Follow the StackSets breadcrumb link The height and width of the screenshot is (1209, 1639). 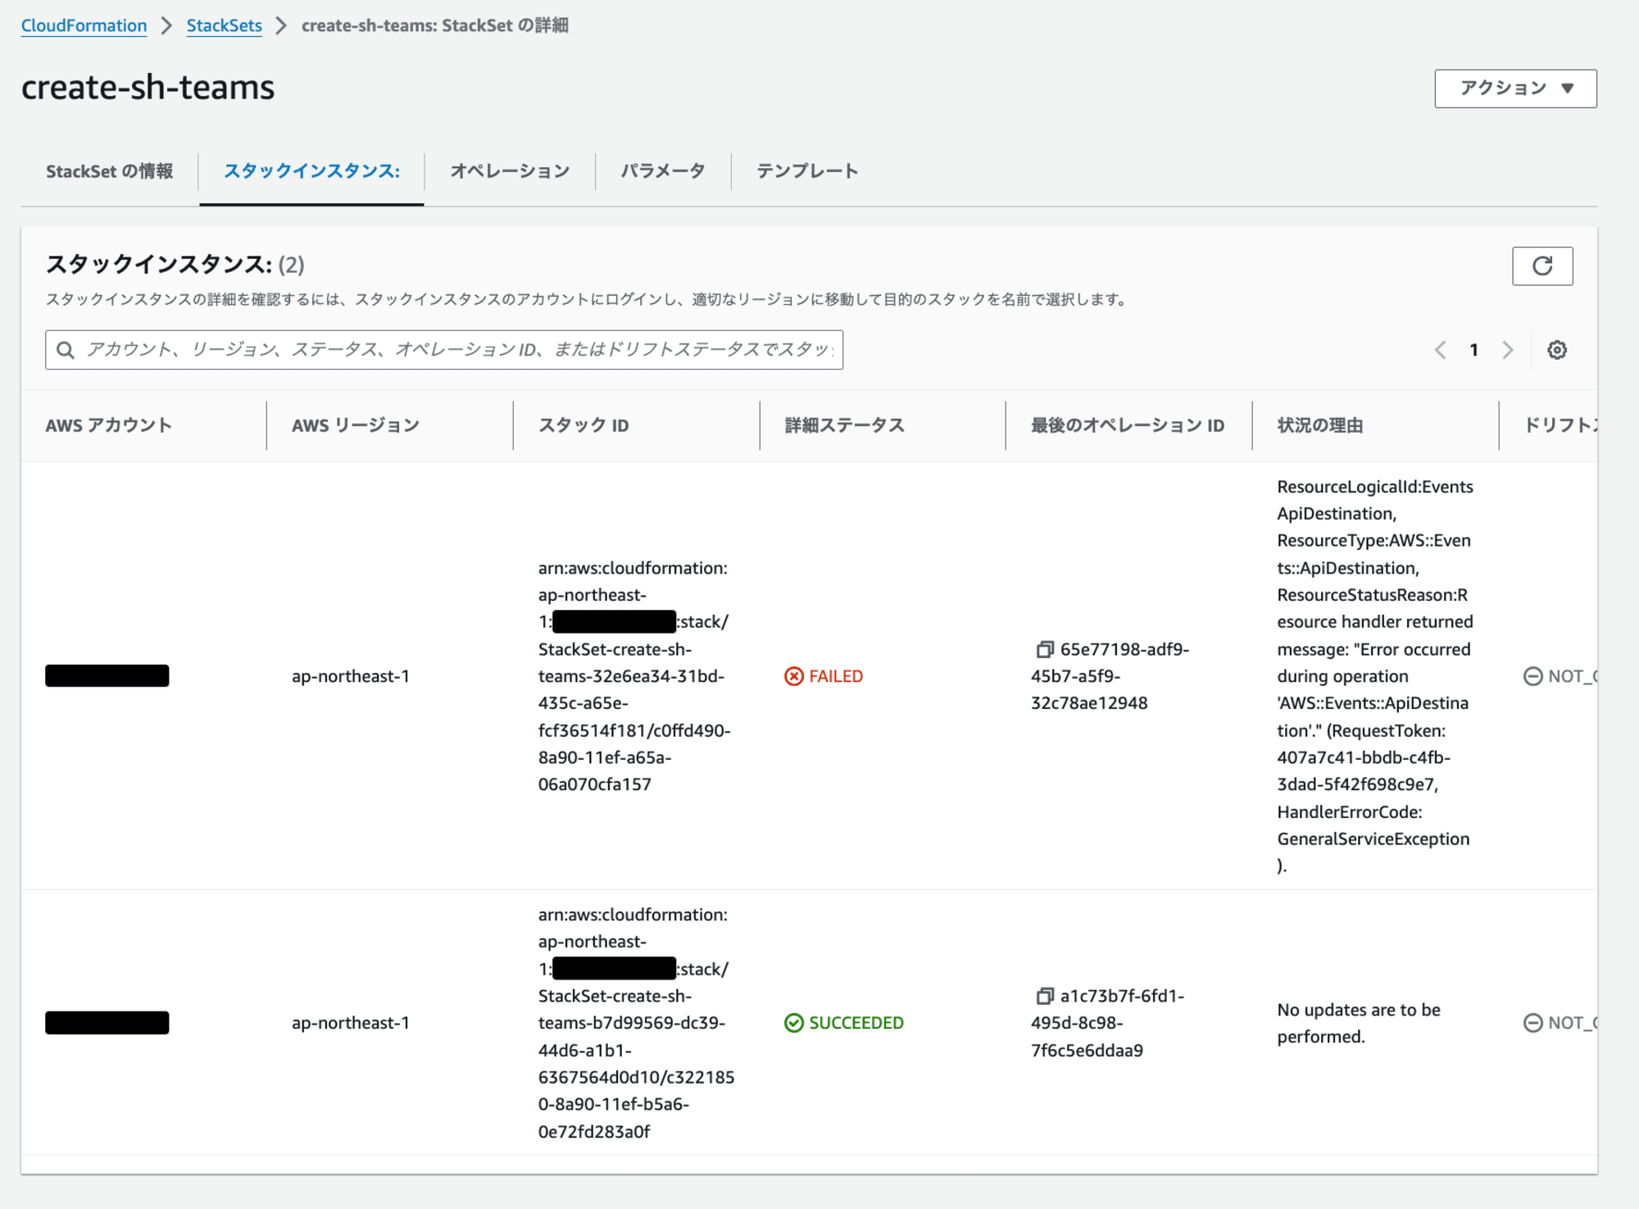tap(224, 25)
